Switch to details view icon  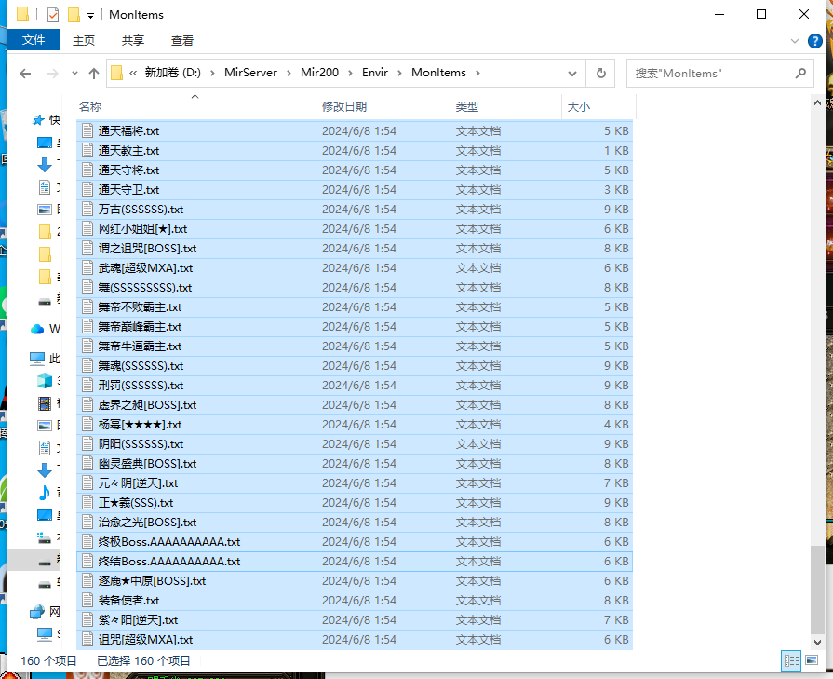pos(791,661)
